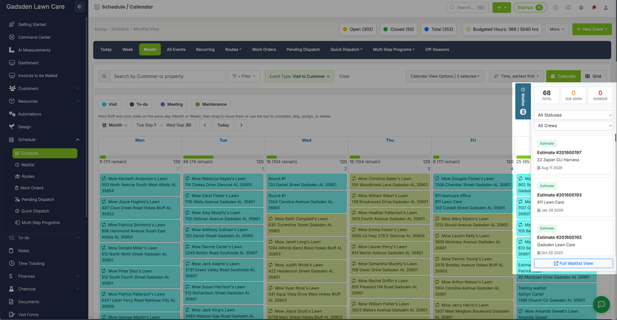Click the New Event button
Viewport: 617px width, 320px height.
[x=592, y=29]
